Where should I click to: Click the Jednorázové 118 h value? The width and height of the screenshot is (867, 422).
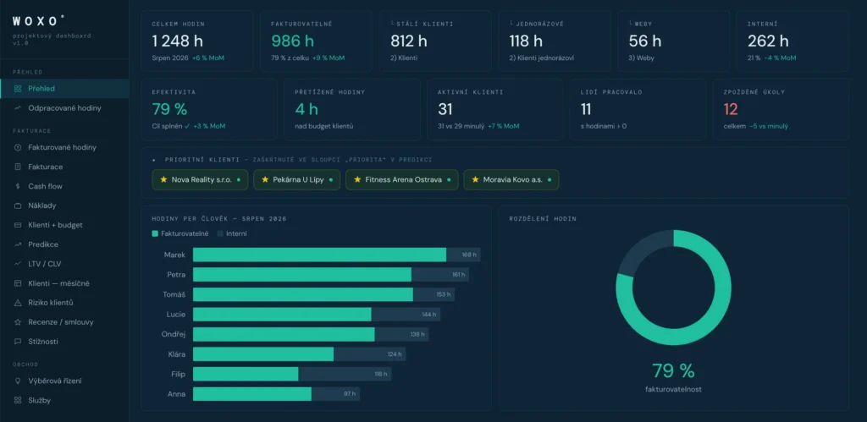(x=527, y=41)
